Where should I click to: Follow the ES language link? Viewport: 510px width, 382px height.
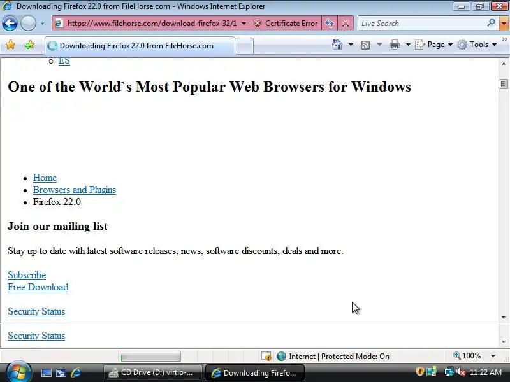64,61
